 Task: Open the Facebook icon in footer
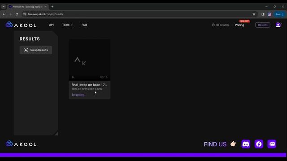tap(259, 144)
